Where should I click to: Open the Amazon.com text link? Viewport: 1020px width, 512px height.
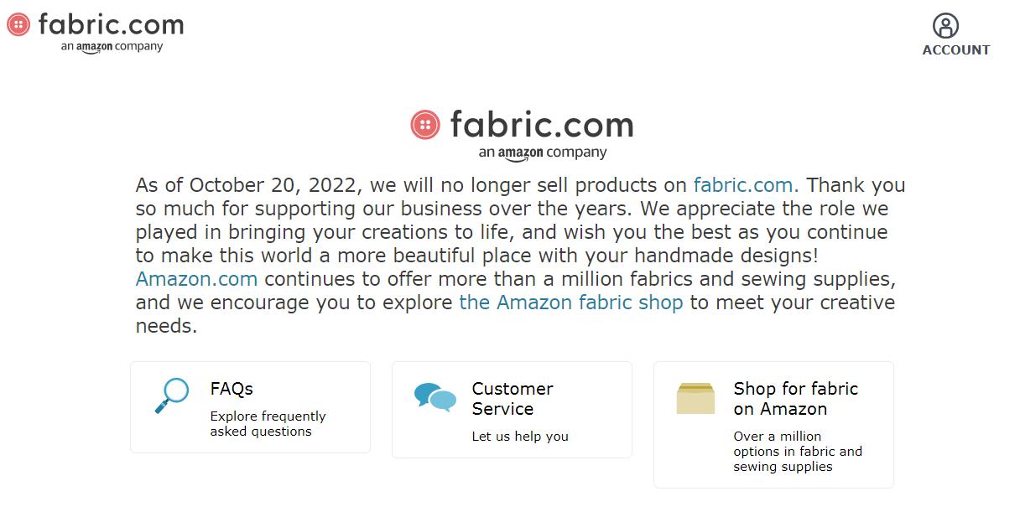click(x=196, y=279)
